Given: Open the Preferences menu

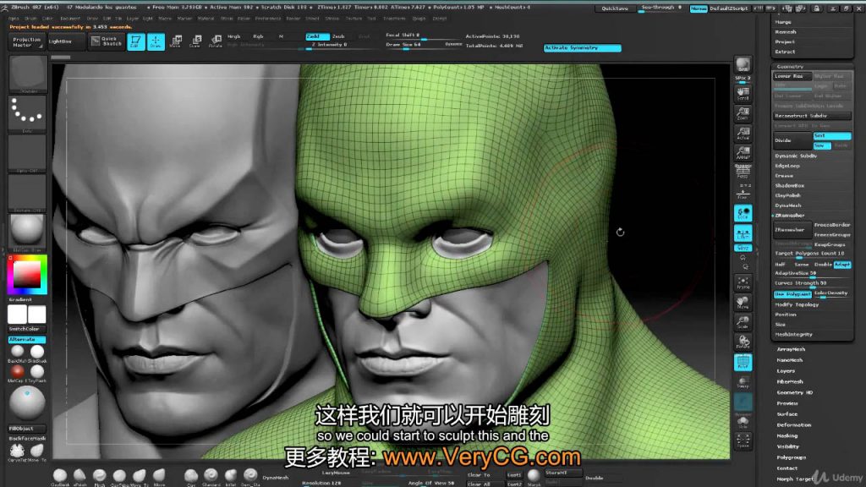Looking at the screenshot, I should [x=268, y=19].
